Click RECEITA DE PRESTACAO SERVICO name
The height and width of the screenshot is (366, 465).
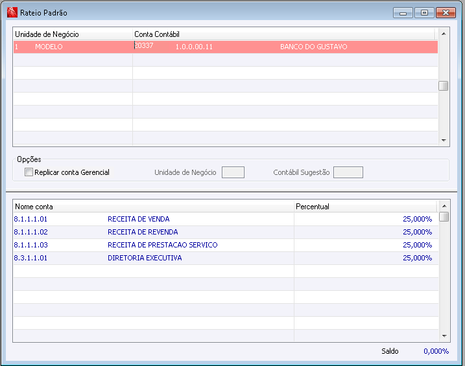(x=163, y=245)
